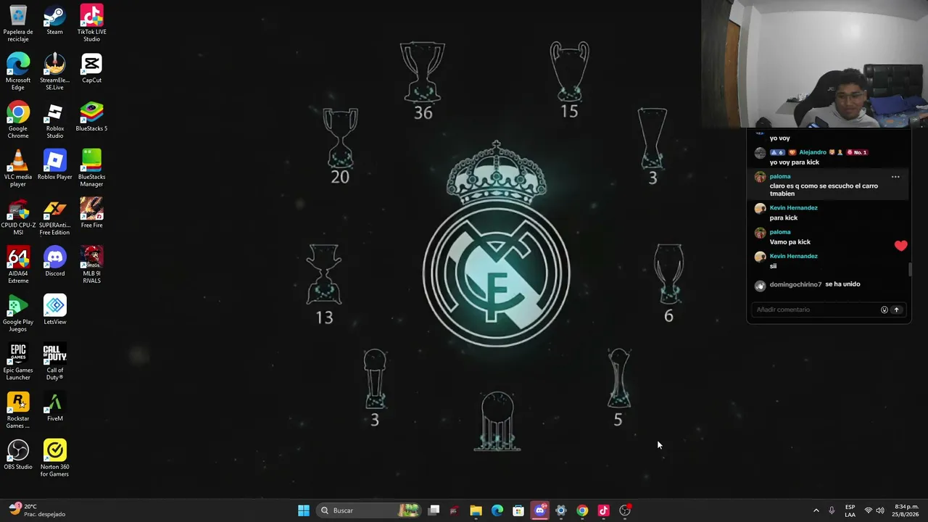Open the clock and date flyout
The width and height of the screenshot is (928, 522).
click(906, 510)
